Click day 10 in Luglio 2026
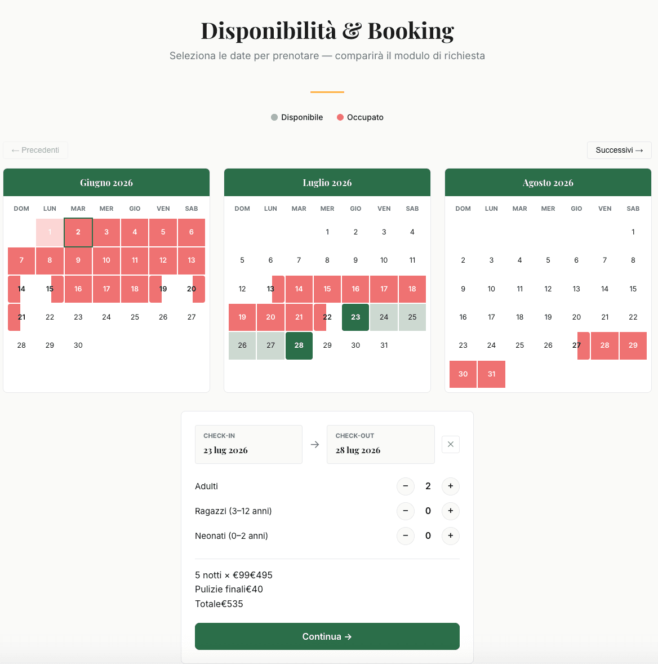The width and height of the screenshot is (658, 664). (x=384, y=260)
